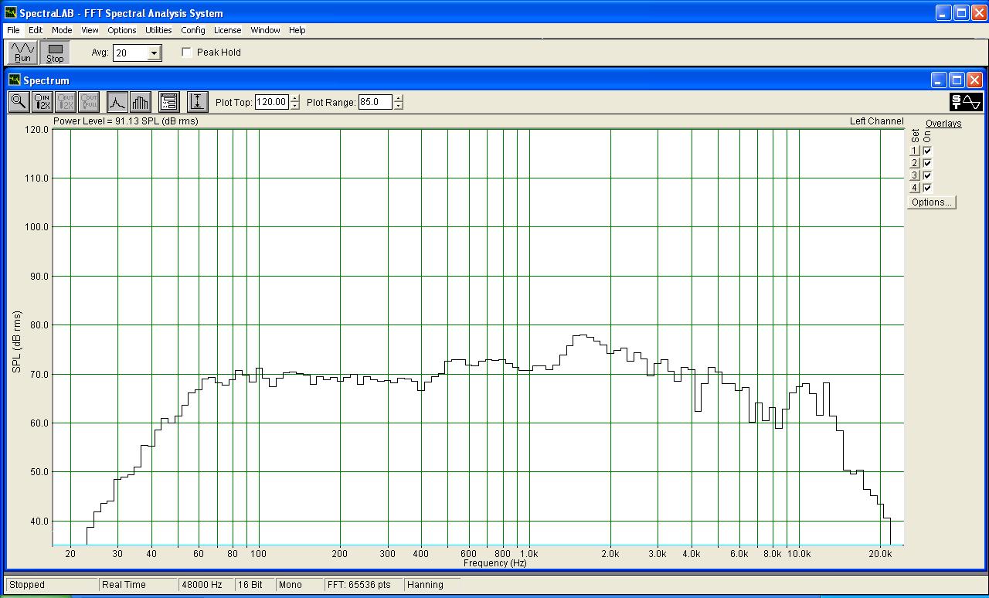The width and height of the screenshot is (989, 598).
Task: Open the Utilities menu
Action: [158, 30]
